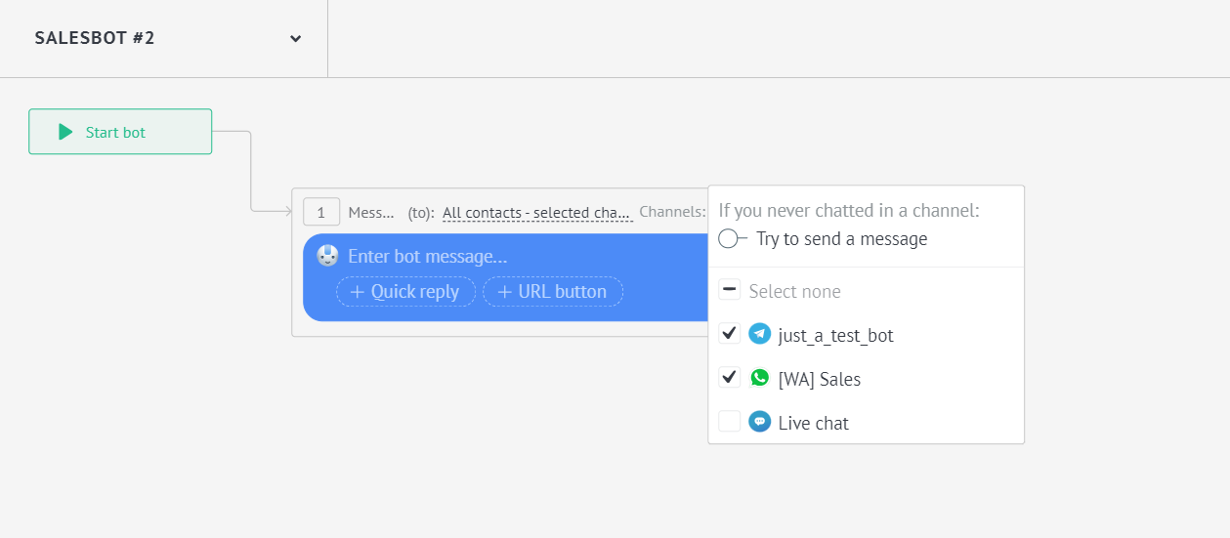Image resolution: width=1230 pixels, height=538 pixels.
Task: Open the SALESBOT #2 dropdown chevron
Action: pos(295,39)
